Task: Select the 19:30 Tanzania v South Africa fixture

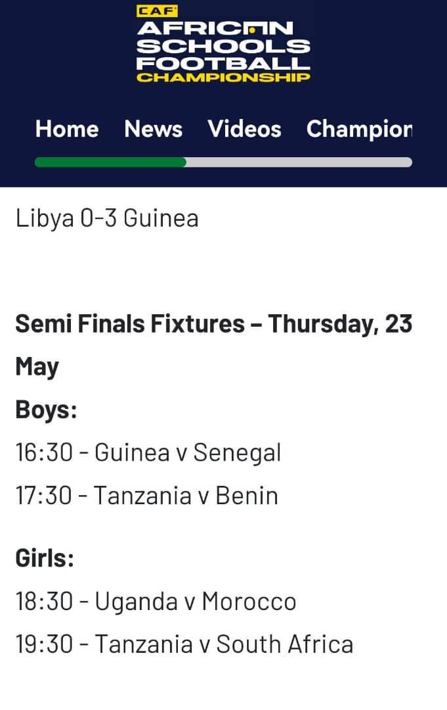Action: (184, 644)
